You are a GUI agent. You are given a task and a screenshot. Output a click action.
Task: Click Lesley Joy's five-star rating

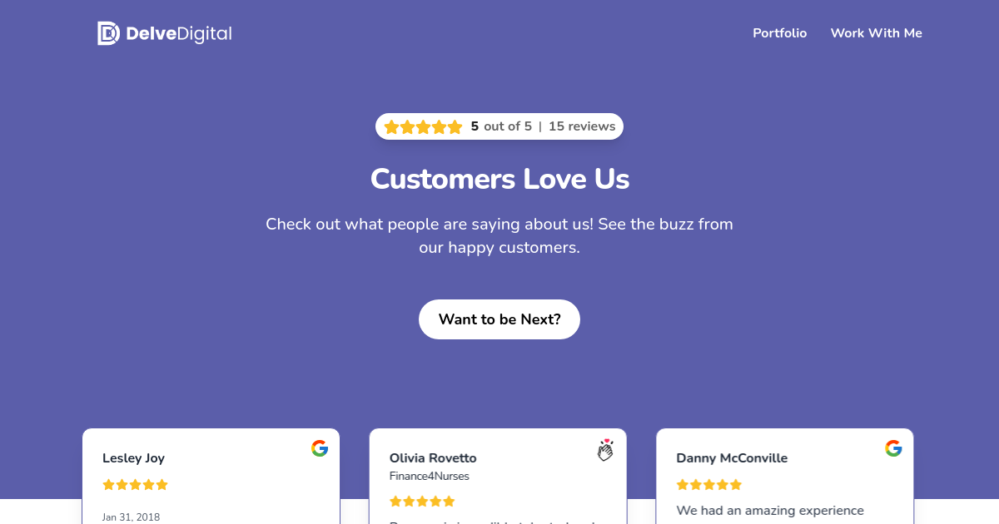tap(135, 484)
